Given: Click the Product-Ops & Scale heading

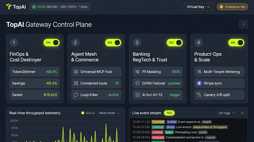Looking at the screenshot, I should [208, 57].
